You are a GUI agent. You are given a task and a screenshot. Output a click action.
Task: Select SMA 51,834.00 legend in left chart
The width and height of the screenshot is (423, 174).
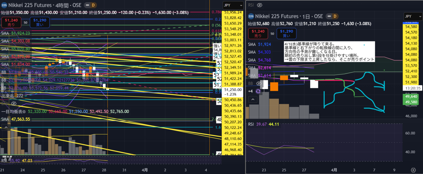[16, 65]
